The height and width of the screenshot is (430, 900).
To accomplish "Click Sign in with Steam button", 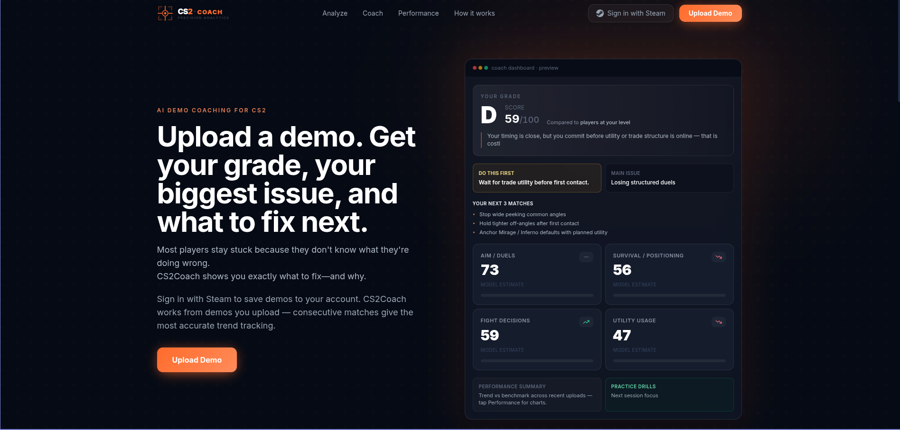I will (x=630, y=13).
